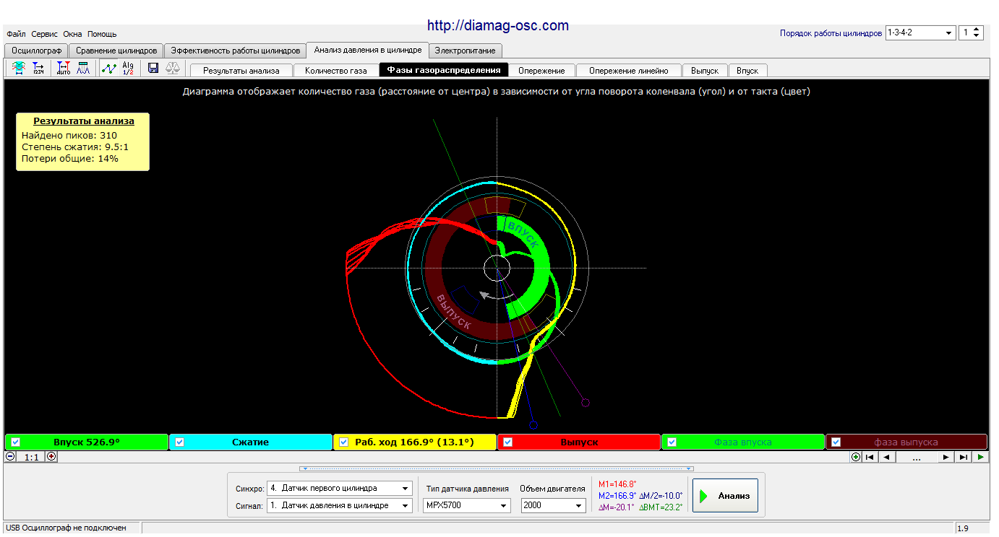Toggle the Впуск 526.9° checkbox
This screenshot has width=999, height=537.
coord(16,442)
